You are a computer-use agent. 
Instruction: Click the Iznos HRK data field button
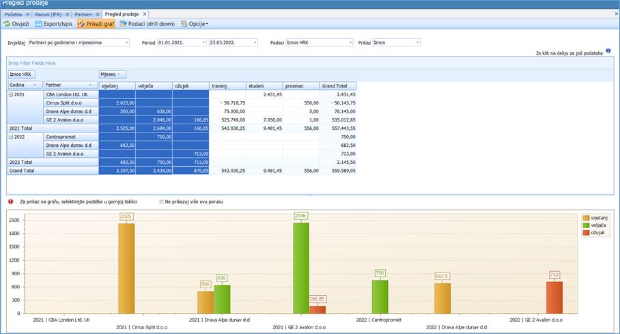click(21, 74)
